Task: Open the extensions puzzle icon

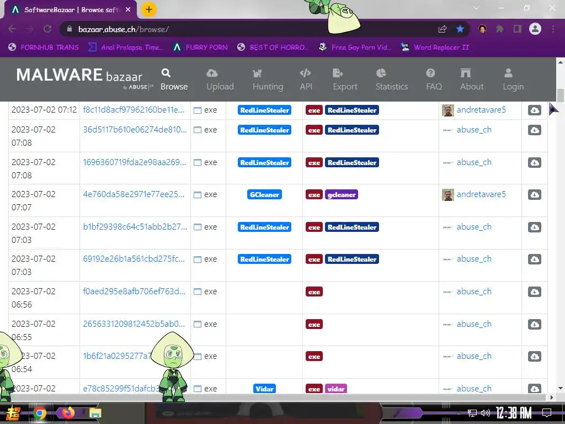Action: [x=500, y=29]
